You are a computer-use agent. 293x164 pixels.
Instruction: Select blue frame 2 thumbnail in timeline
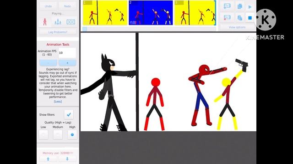pos(151,13)
